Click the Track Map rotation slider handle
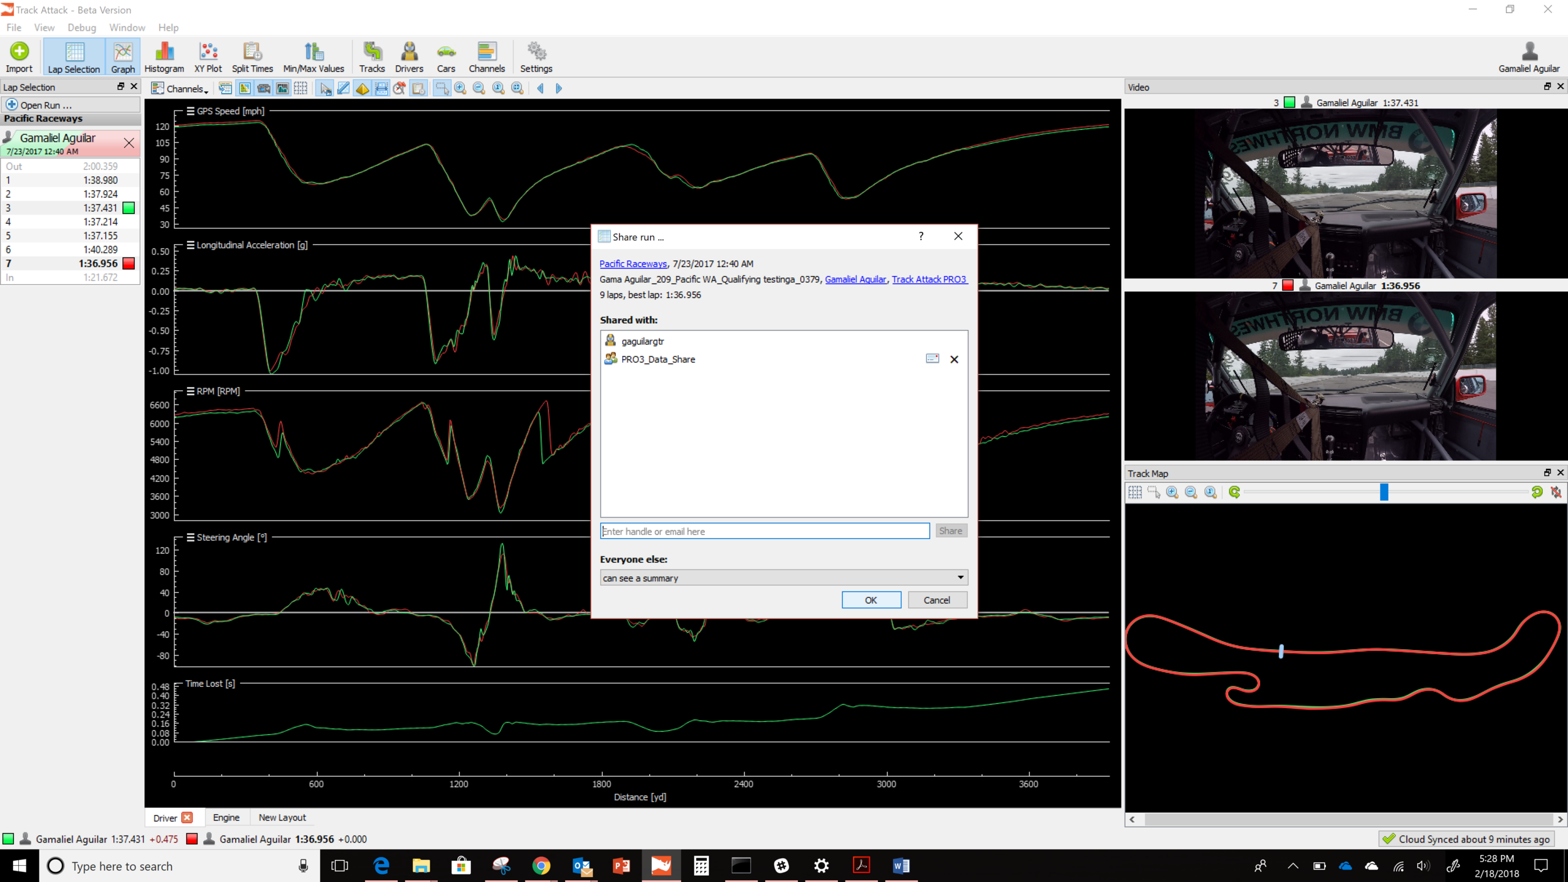 pos(1384,492)
